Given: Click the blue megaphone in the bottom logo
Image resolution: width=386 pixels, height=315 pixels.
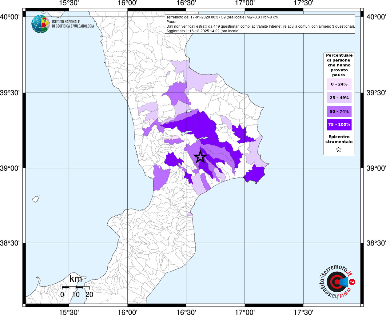Looking at the screenshot, I should click(344, 282).
